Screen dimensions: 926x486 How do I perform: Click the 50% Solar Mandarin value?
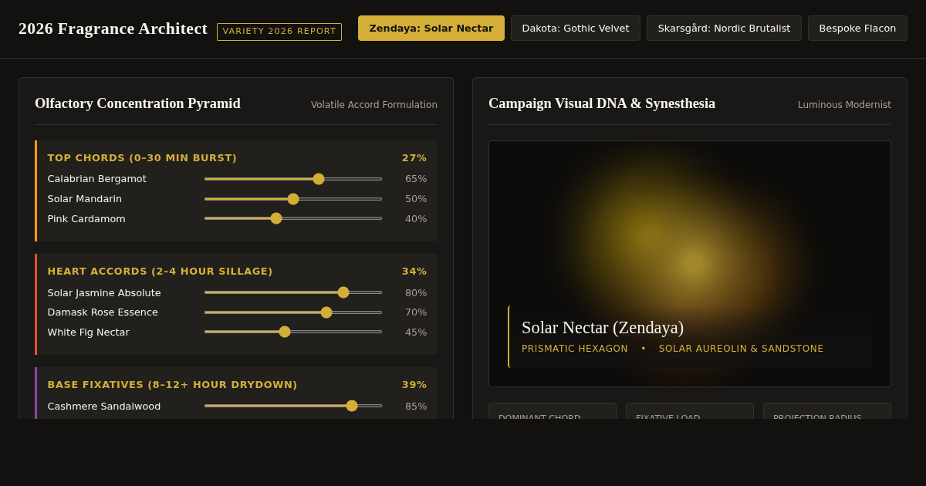click(x=416, y=199)
